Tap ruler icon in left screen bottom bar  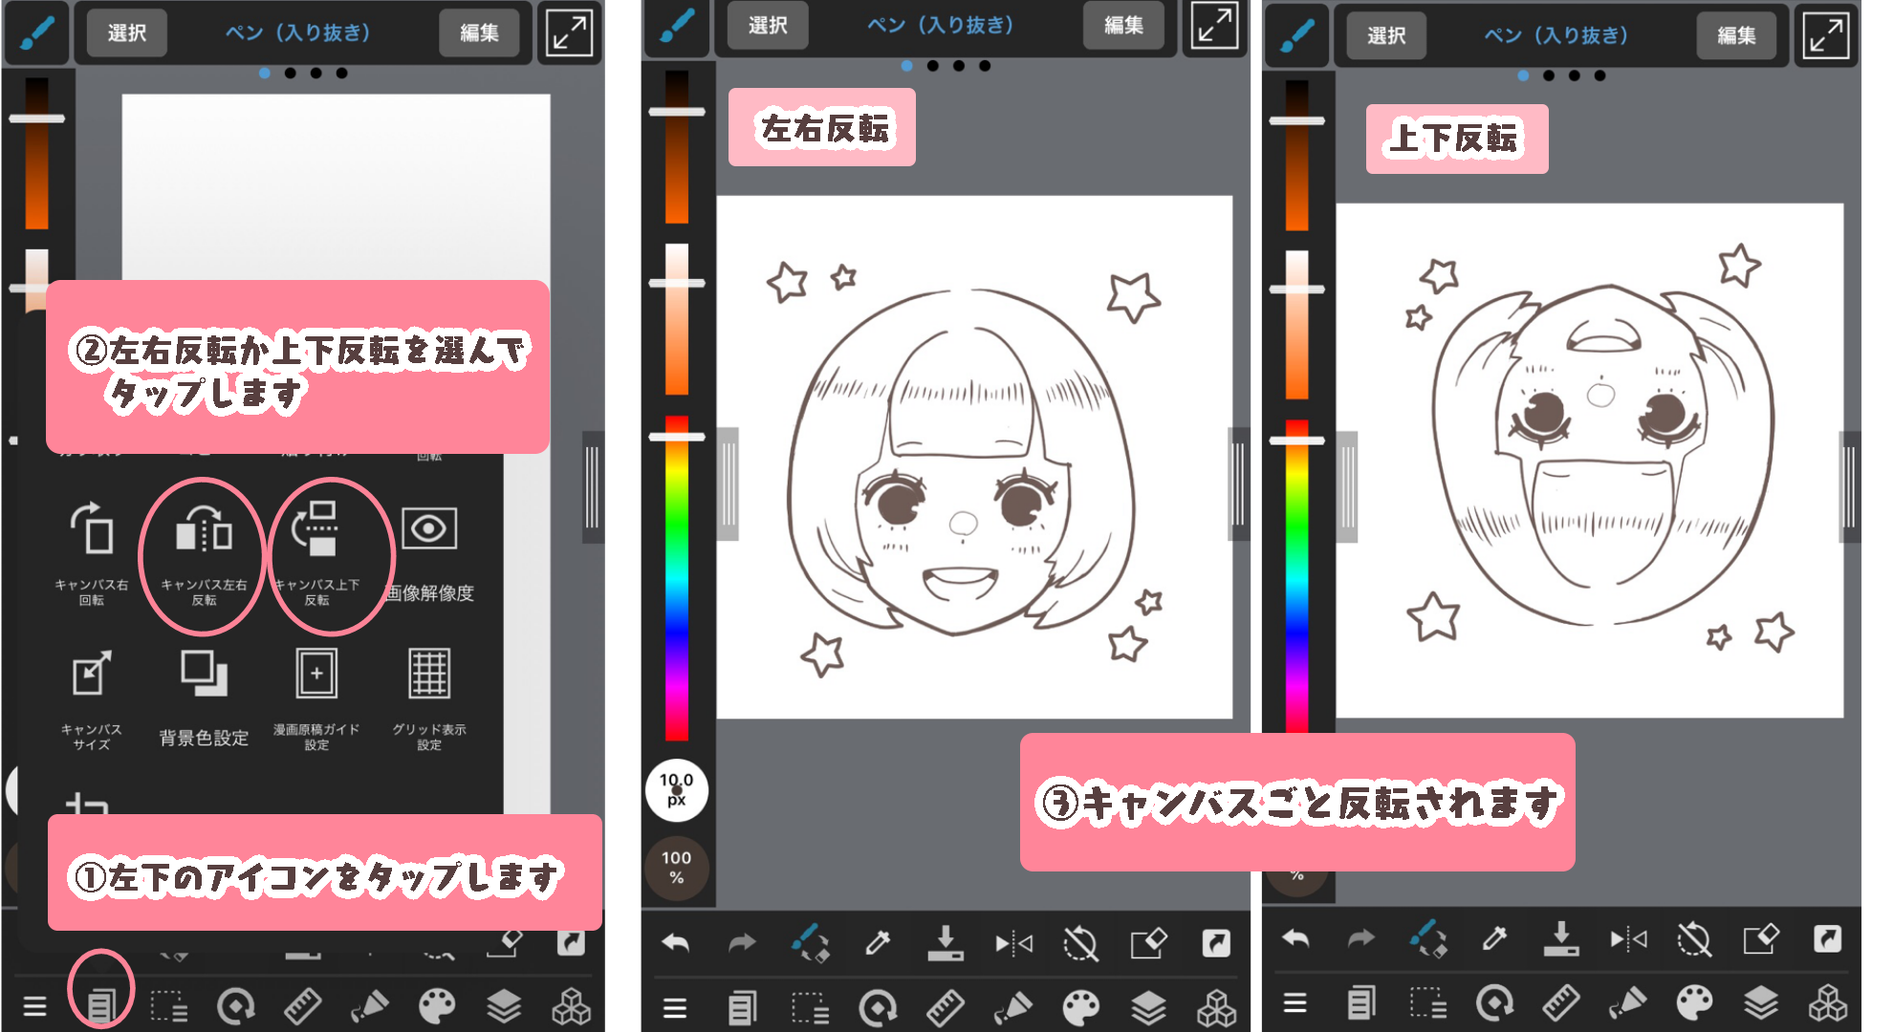[x=302, y=1005]
